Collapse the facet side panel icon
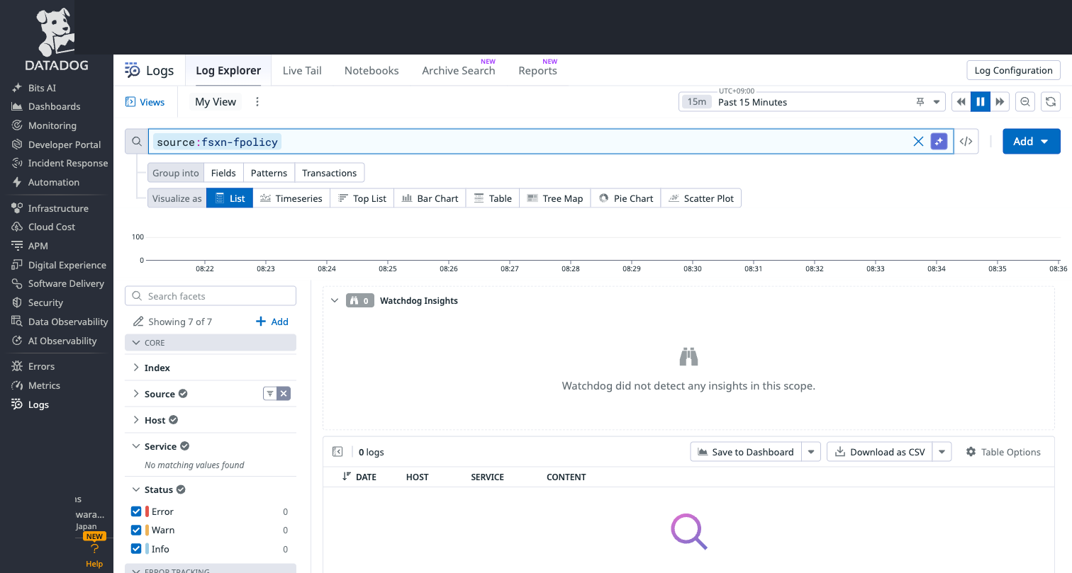This screenshot has width=1072, height=573. coord(337,452)
